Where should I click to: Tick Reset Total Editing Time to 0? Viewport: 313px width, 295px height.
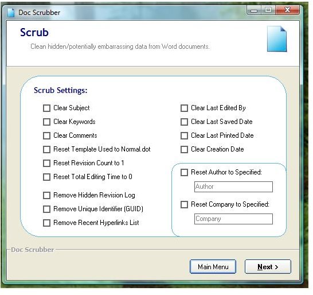pyautogui.click(x=46, y=177)
